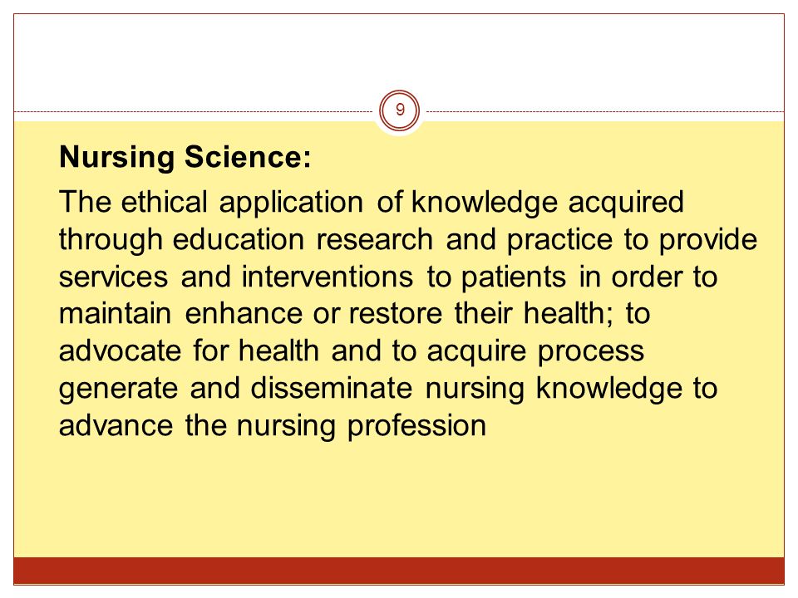Click the red footer bar
798x598 pixels.
[399, 571]
